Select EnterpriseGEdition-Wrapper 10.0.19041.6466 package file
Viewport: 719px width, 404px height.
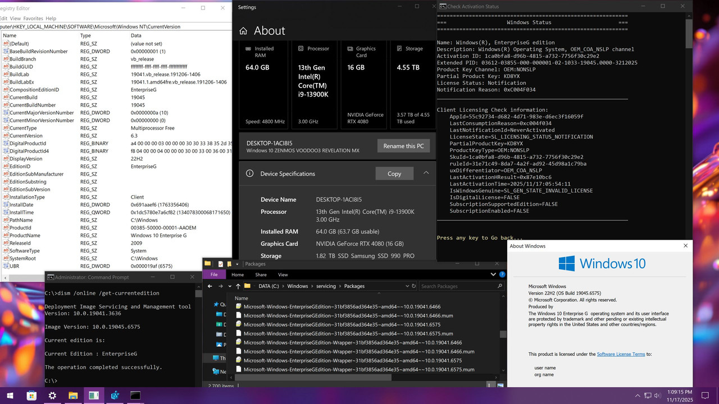pos(348,342)
